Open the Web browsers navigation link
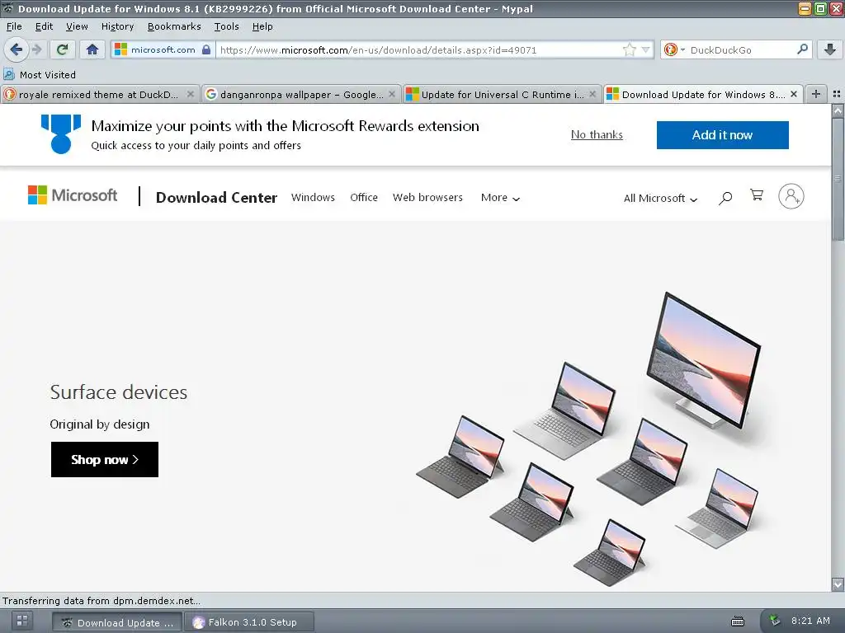The image size is (845, 633). point(427,198)
